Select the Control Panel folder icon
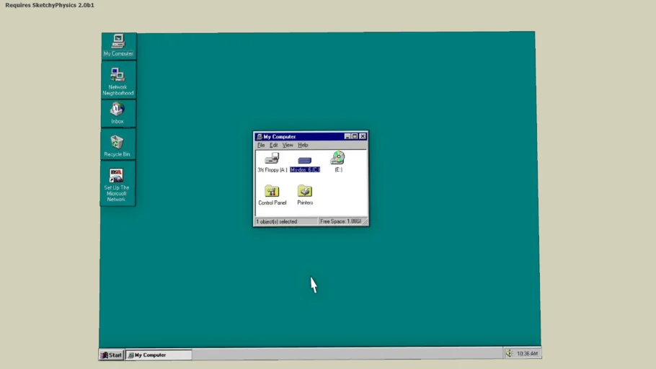Viewport: 656px width, 369px height. (x=272, y=195)
